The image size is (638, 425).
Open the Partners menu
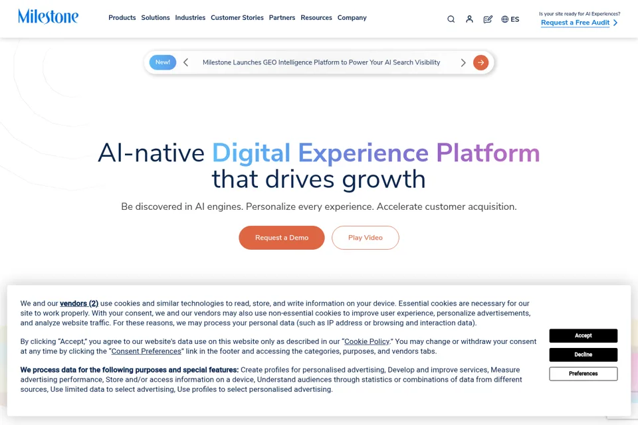pos(282,17)
